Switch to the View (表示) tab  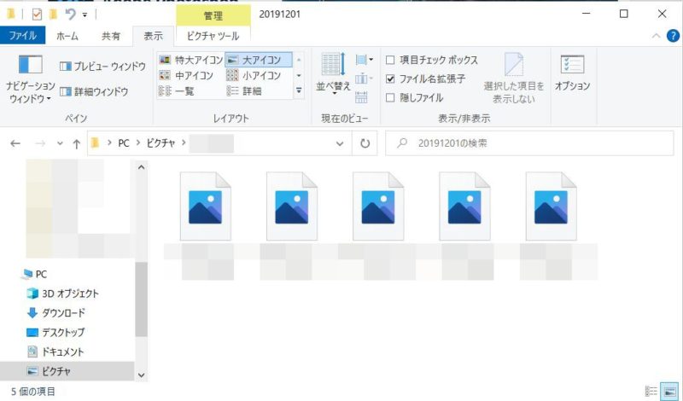[154, 36]
